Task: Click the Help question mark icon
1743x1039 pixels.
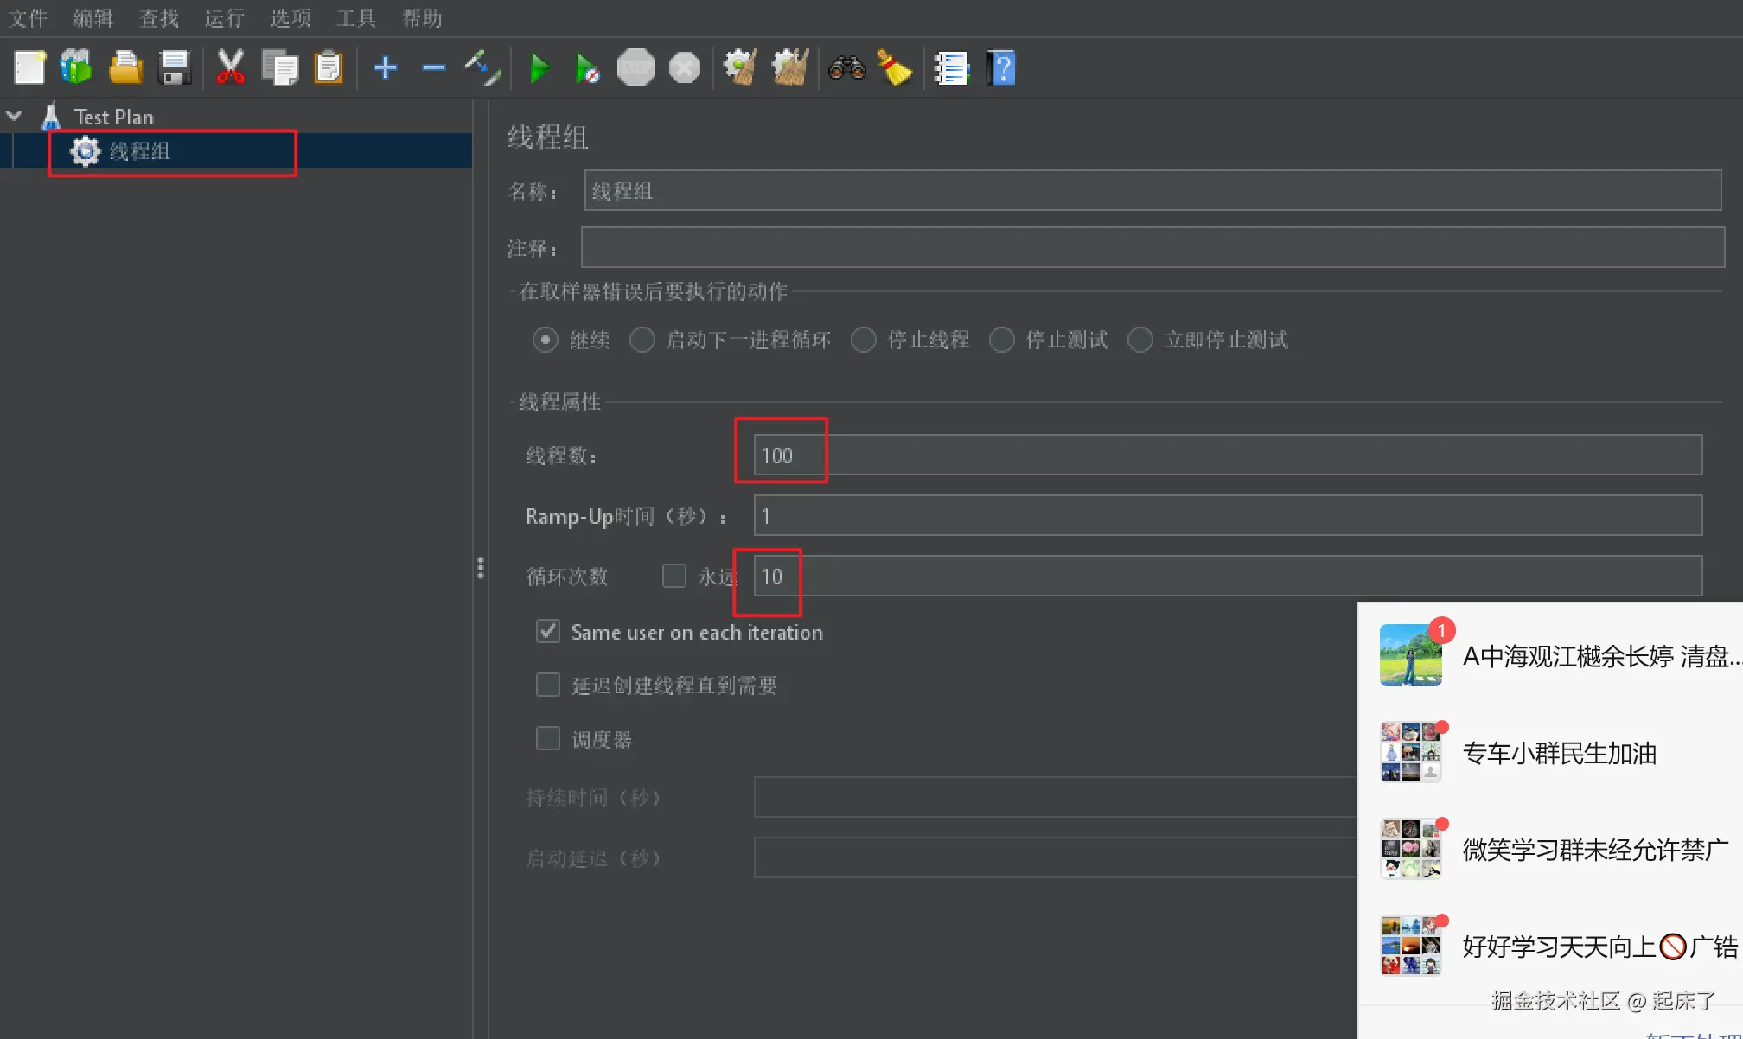Action: (x=1001, y=68)
